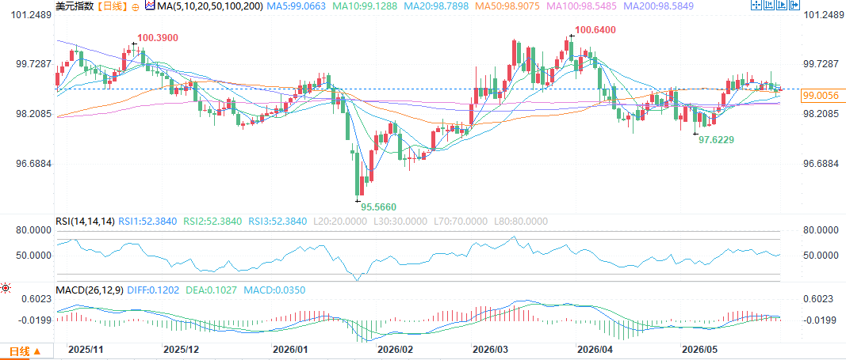Click the red sun marker beside MACD panel
Viewport: 846px width, 360px height.
pyautogui.click(x=6, y=289)
